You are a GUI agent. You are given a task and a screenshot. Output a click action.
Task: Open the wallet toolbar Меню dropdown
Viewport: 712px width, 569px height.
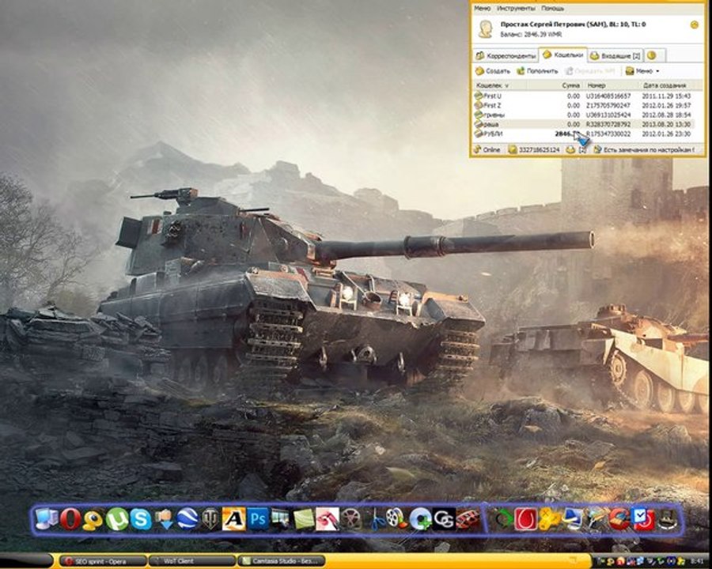pos(642,71)
